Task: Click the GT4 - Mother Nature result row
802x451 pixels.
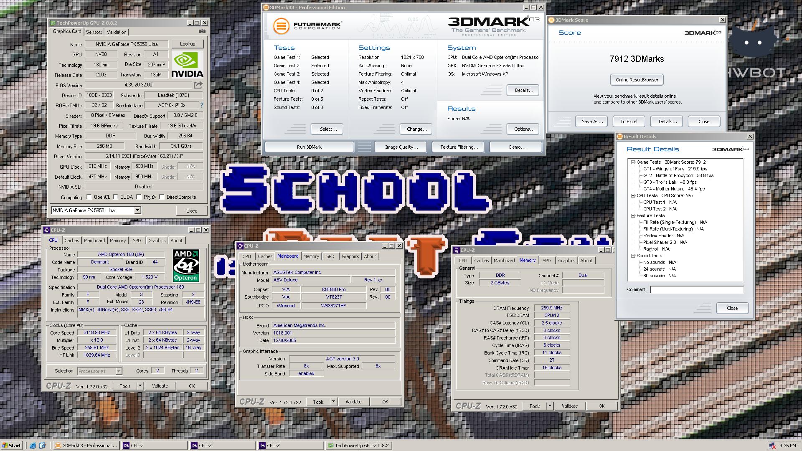Action: coord(674,189)
